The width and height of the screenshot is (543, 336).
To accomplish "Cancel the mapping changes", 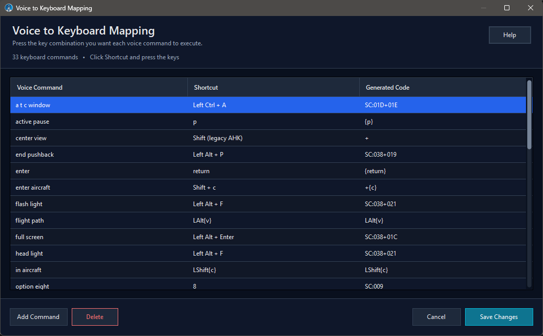I will coord(436,316).
